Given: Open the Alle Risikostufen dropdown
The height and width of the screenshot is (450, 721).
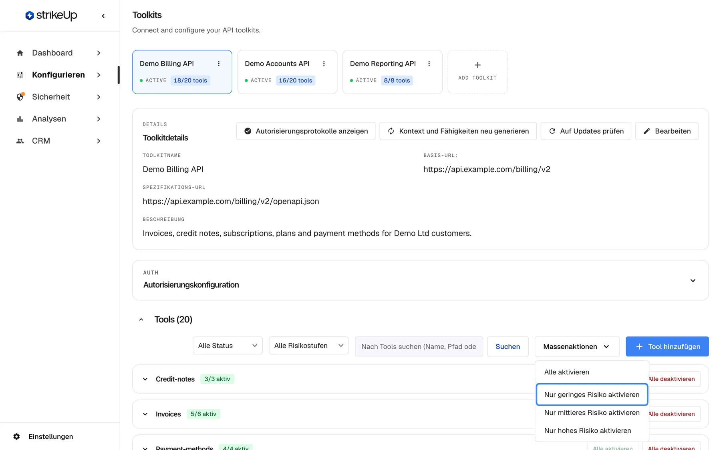Looking at the screenshot, I should (309, 346).
